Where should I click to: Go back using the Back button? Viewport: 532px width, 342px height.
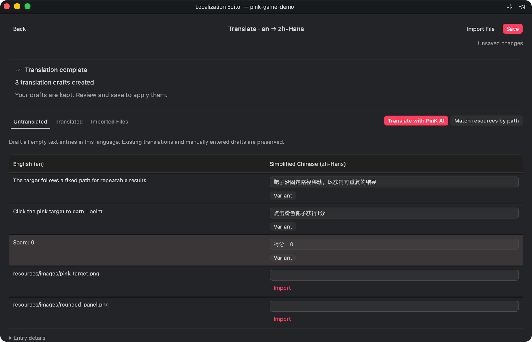tap(20, 29)
